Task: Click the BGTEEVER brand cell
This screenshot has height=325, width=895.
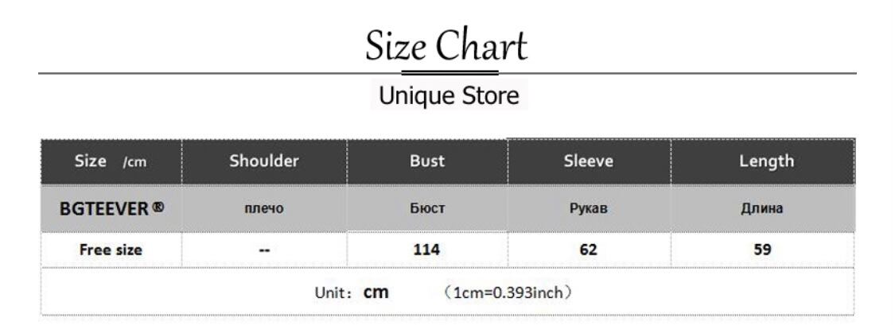Action: pyautogui.click(x=111, y=209)
